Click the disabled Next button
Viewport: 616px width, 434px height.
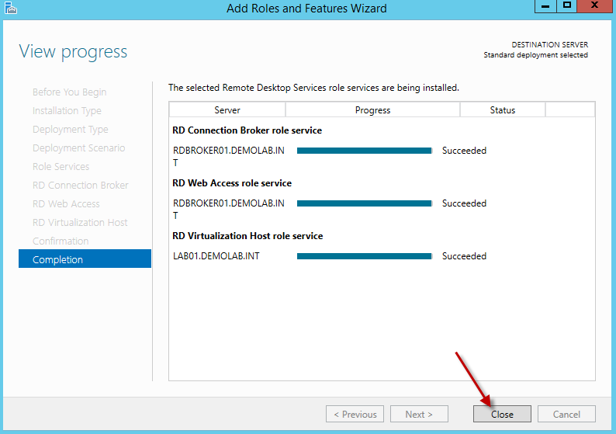tap(419, 414)
